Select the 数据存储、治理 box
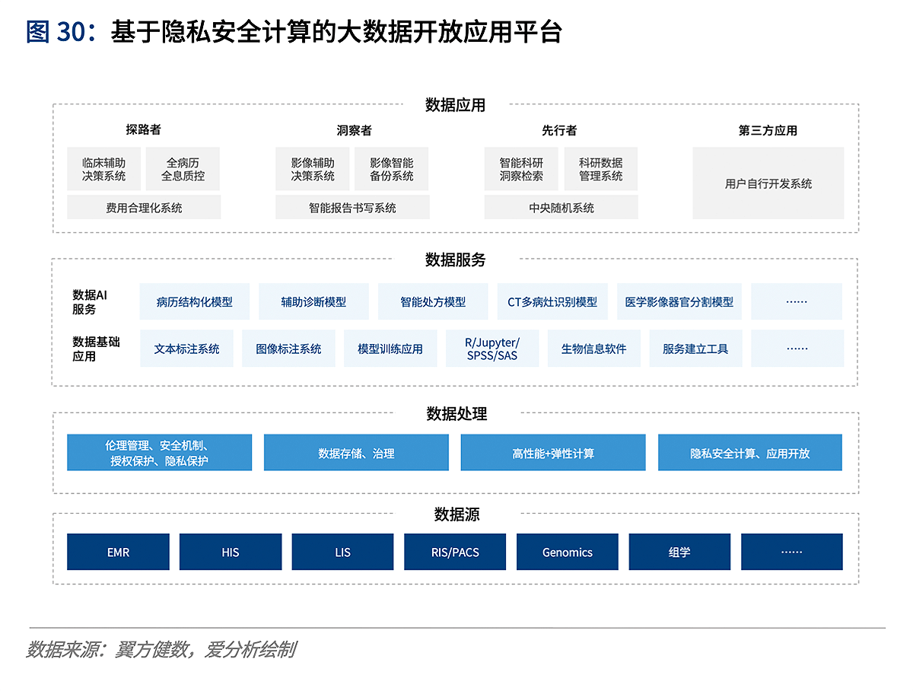This screenshot has width=913, height=691. coord(356,453)
